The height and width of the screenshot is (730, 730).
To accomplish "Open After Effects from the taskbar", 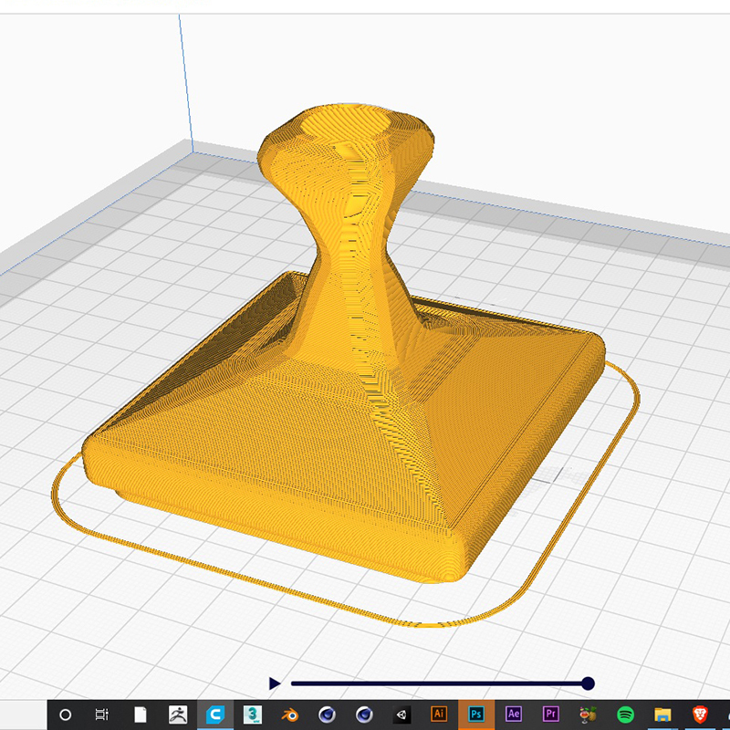I will point(512,714).
